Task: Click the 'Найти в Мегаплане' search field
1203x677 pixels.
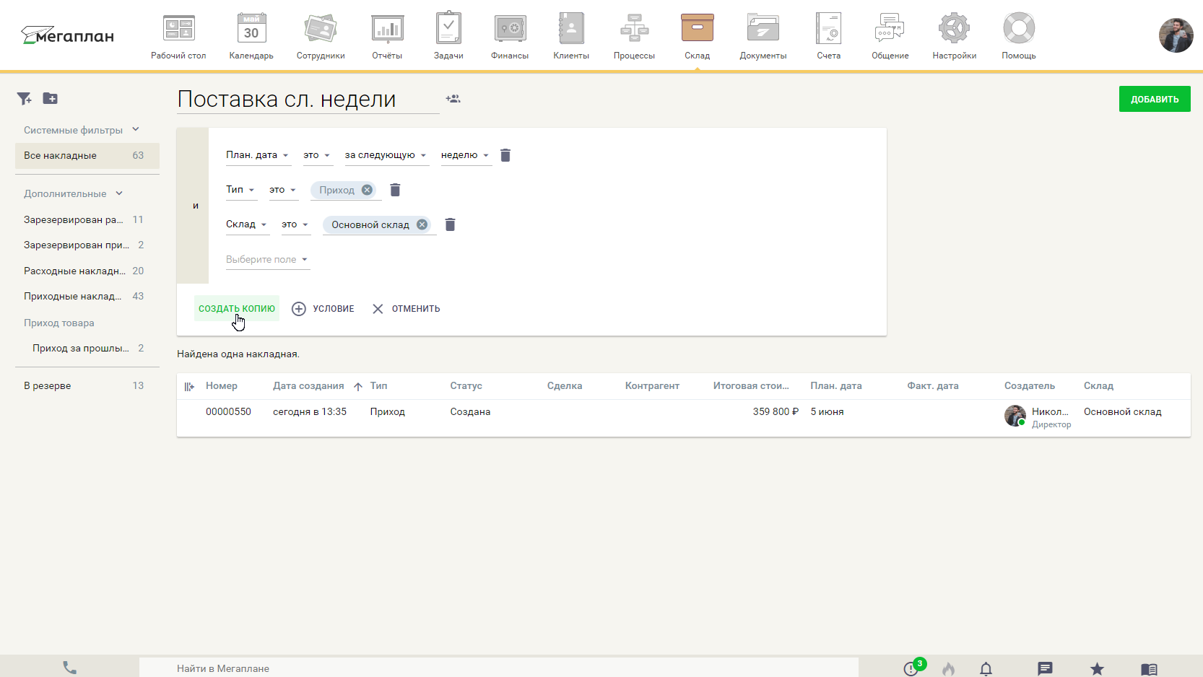Action: (x=498, y=668)
